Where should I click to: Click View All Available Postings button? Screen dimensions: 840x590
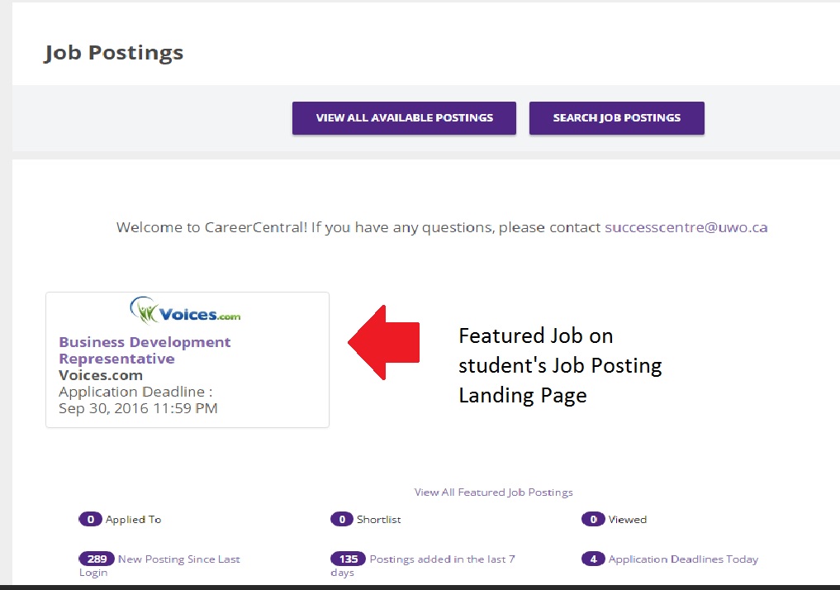coord(404,118)
